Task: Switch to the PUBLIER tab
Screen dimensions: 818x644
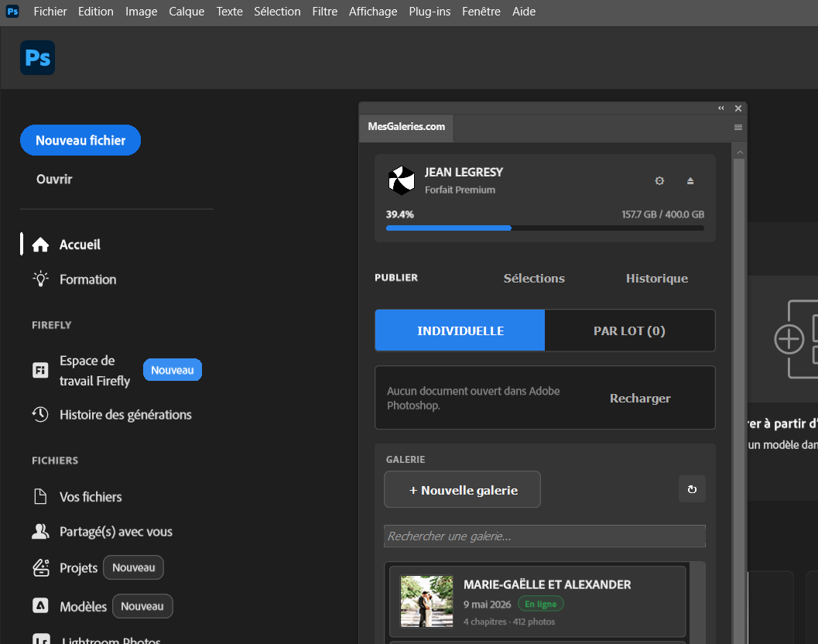Action: 396,278
